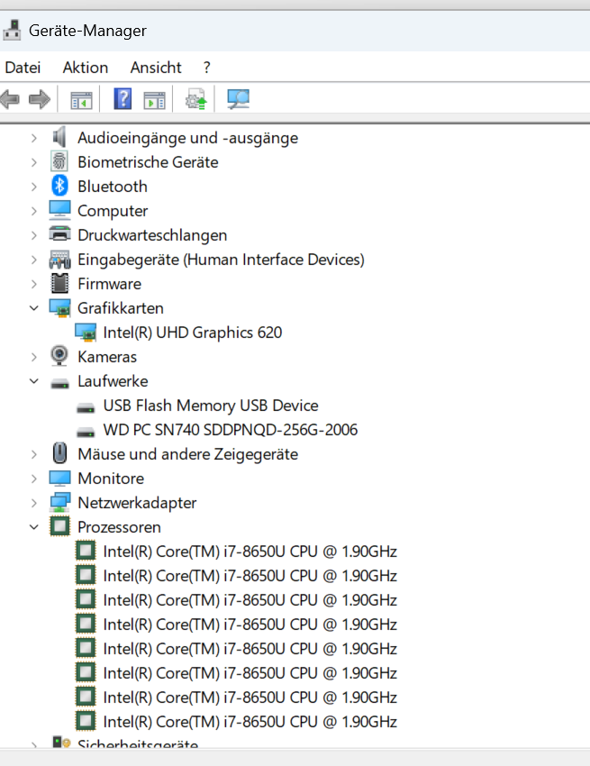Select Intel(R) UHD Graphics 620 device
The width and height of the screenshot is (590, 766).
193,333
